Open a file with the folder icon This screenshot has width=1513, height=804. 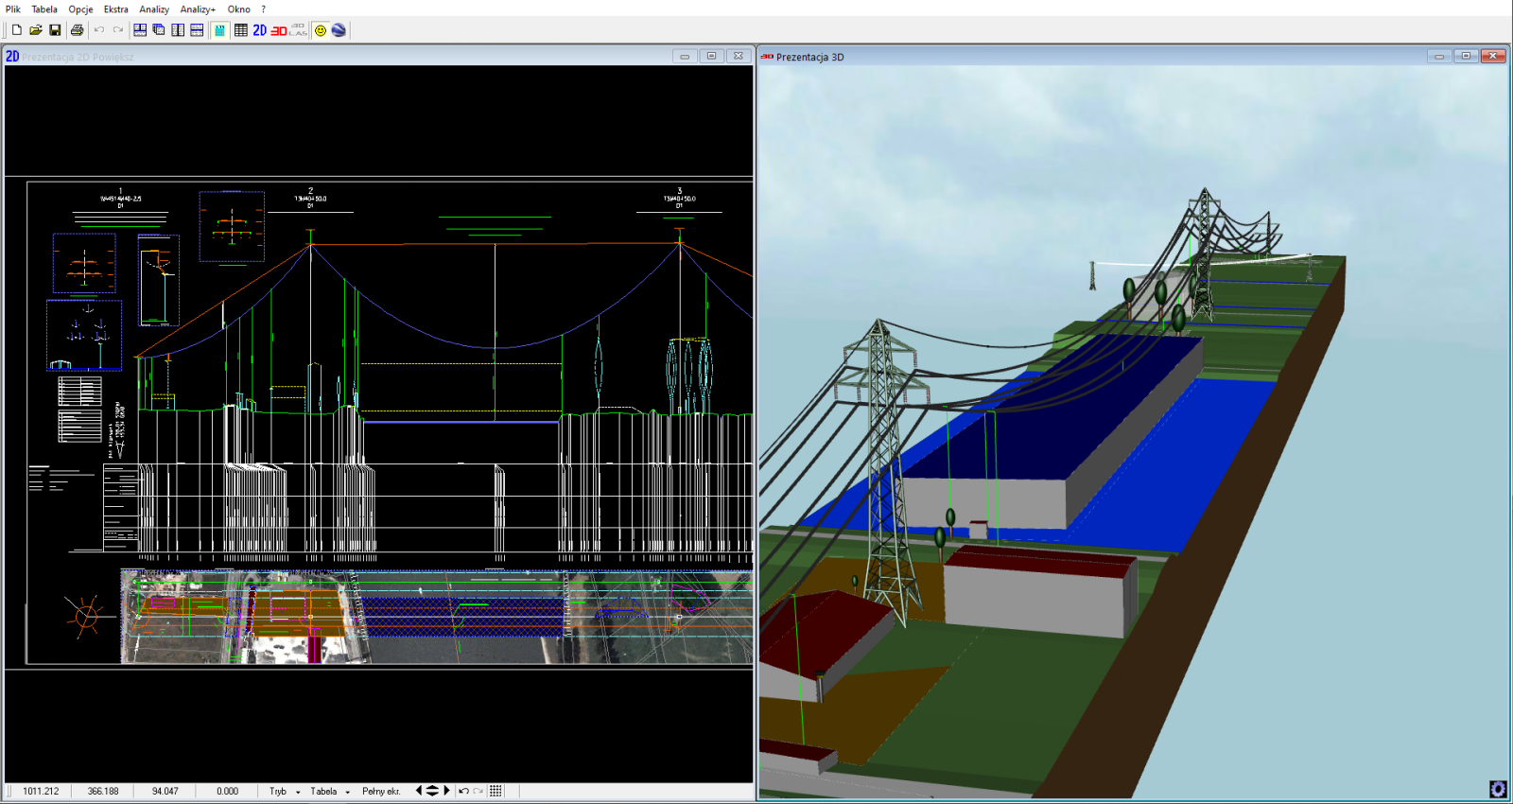[36, 30]
